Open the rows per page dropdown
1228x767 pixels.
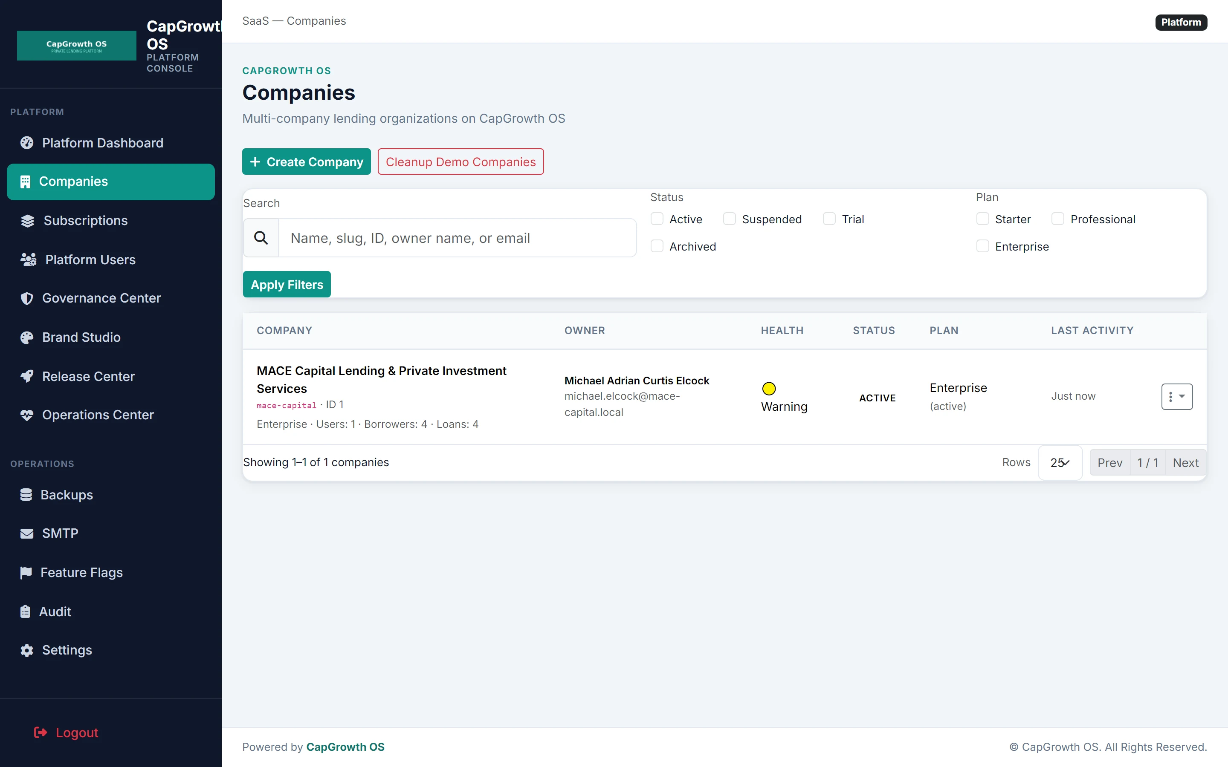click(x=1060, y=463)
